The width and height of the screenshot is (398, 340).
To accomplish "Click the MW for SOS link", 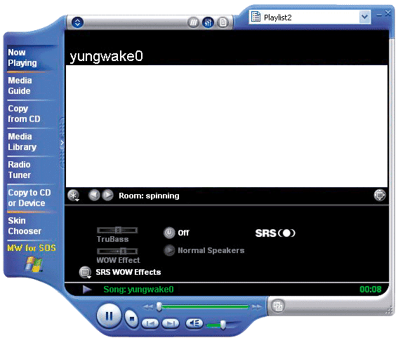I will (32, 247).
